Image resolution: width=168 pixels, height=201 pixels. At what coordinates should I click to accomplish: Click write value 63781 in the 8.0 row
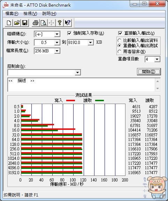(x=135, y=126)
